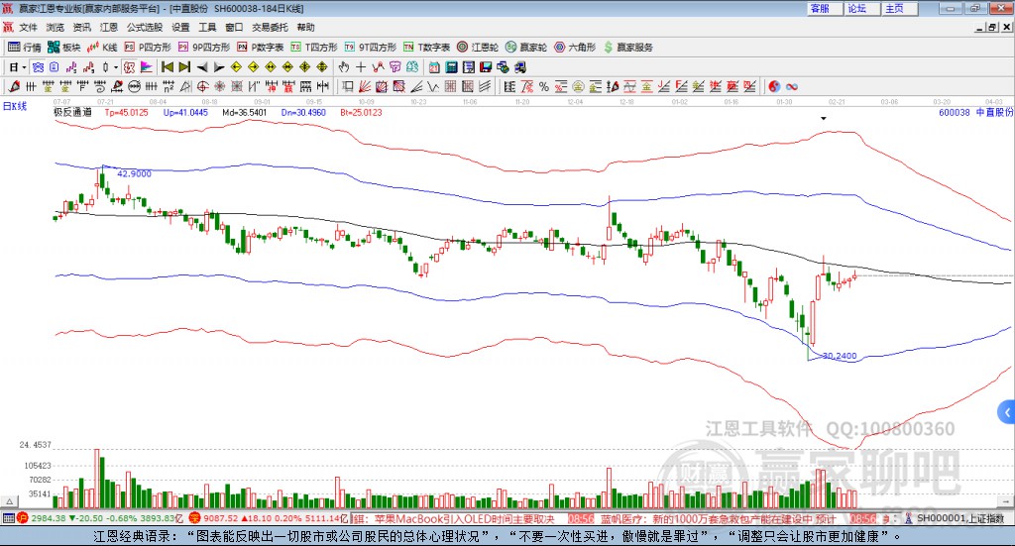The image size is (1015, 546).
Task: Open the 行情 quotes view
Action: (x=24, y=47)
